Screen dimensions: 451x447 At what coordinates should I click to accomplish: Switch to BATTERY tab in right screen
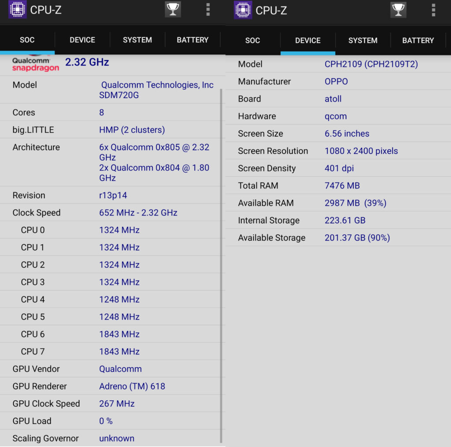point(418,40)
